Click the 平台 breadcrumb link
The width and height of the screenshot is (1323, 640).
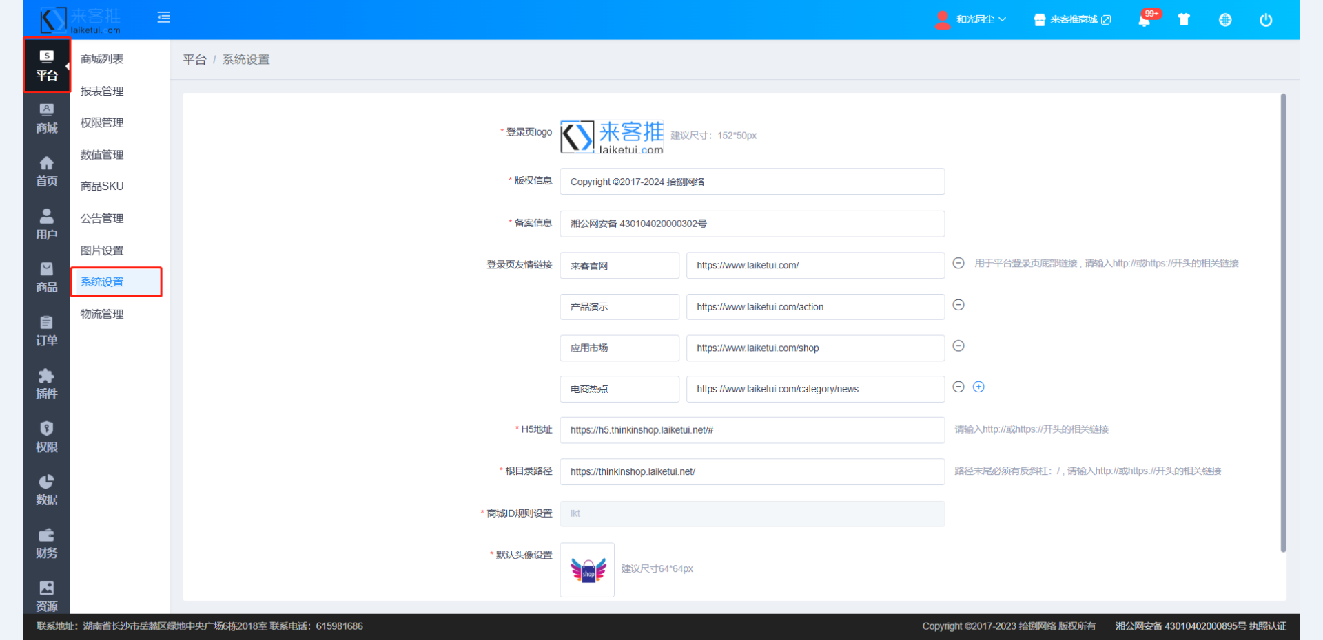click(194, 60)
